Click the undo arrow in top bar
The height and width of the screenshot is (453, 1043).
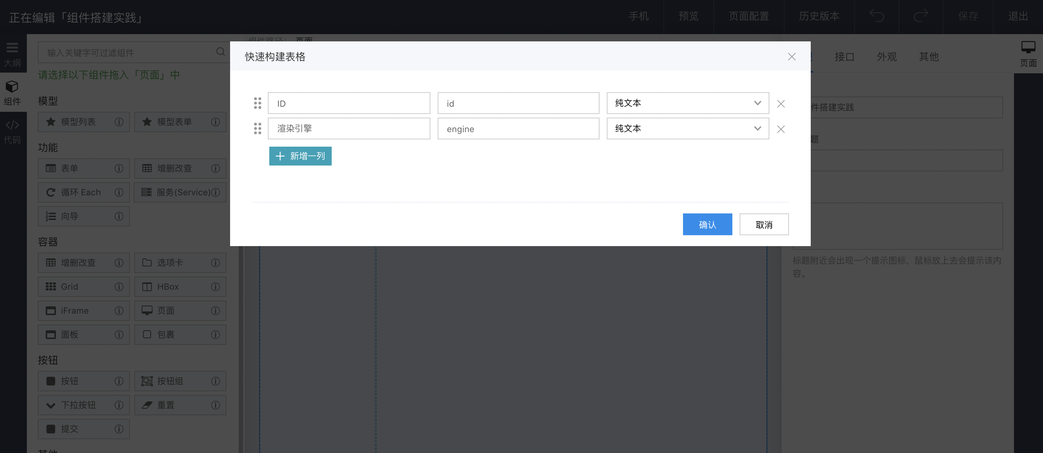876,16
